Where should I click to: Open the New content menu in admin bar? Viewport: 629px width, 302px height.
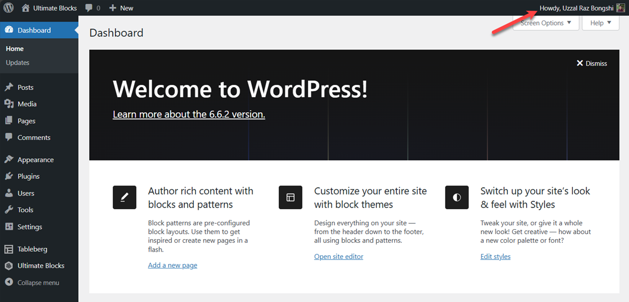[121, 8]
